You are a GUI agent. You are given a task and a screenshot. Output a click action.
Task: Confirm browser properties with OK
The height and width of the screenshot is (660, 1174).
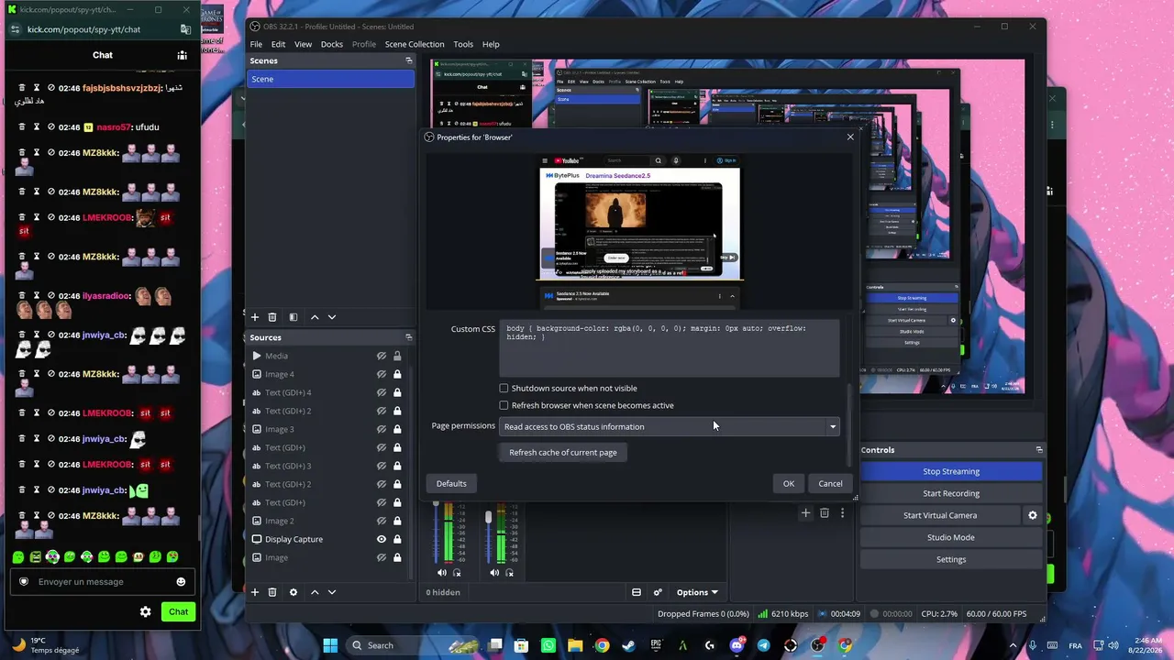pyautogui.click(x=789, y=483)
